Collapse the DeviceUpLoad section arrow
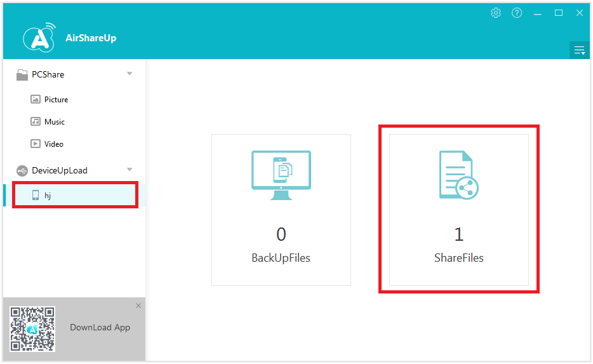Viewport: 593px width, 364px height. (x=130, y=169)
